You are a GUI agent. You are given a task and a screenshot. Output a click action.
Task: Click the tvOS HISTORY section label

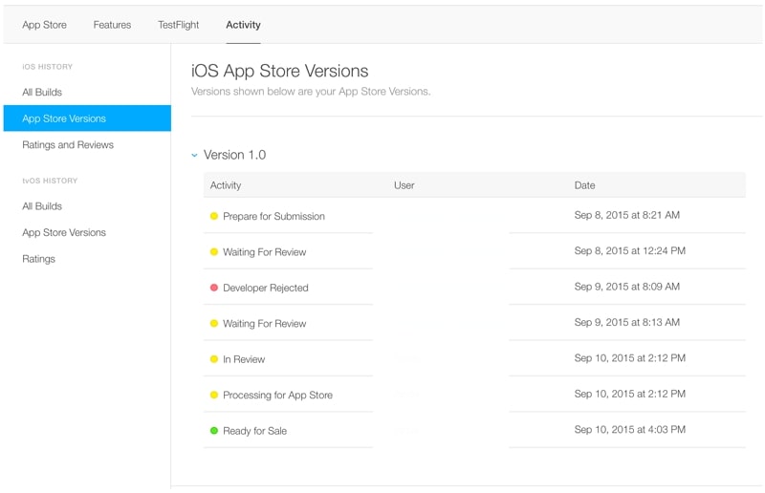click(50, 181)
